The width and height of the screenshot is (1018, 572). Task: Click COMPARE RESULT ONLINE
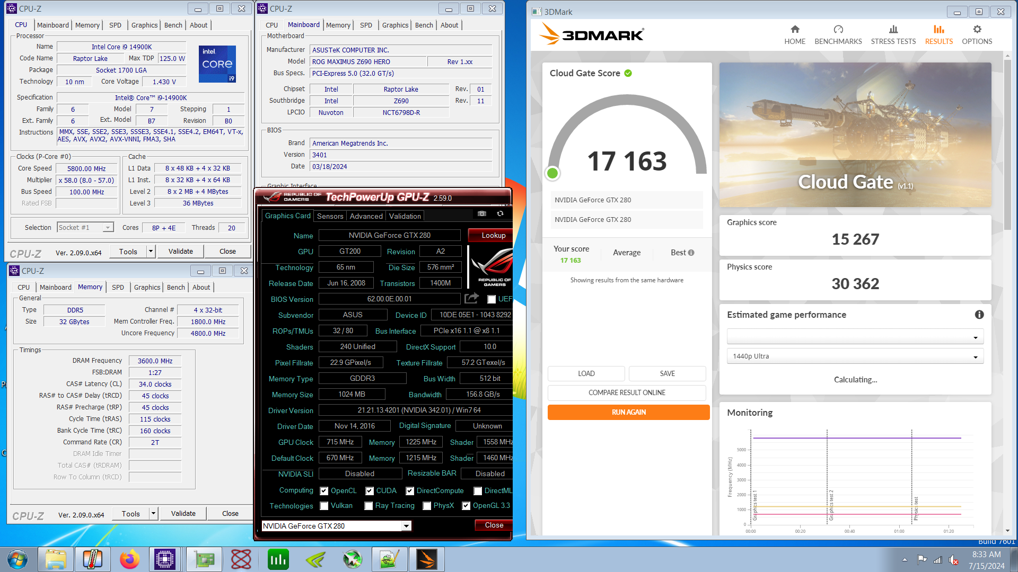(627, 392)
